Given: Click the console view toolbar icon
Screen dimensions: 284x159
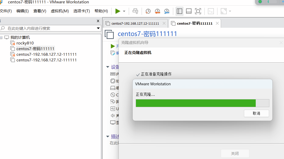Looking at the screenshot, I should 211,11.
